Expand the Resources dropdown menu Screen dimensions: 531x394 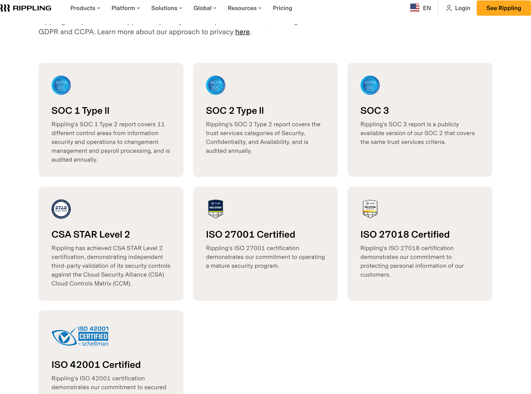[245, 8]
